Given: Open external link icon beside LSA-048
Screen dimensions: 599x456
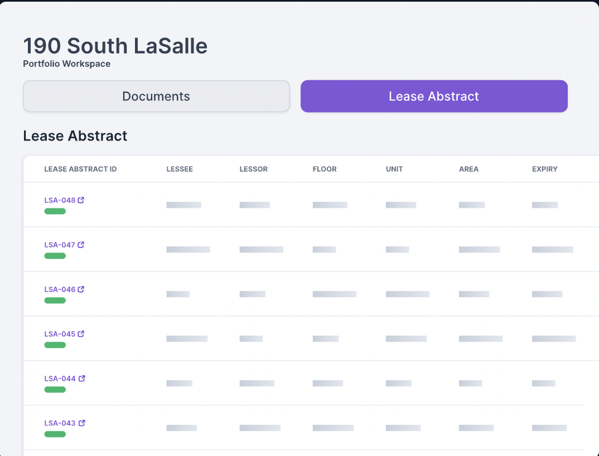Looking at the screenshot, I should (x=81, y=200).
